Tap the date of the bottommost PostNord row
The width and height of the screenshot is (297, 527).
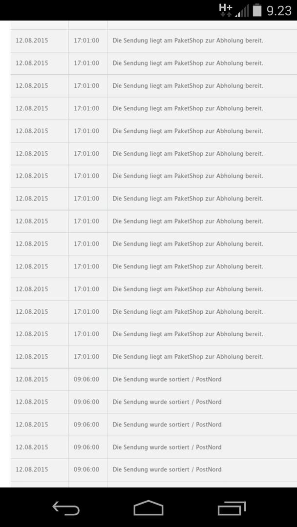coord(32,469)
